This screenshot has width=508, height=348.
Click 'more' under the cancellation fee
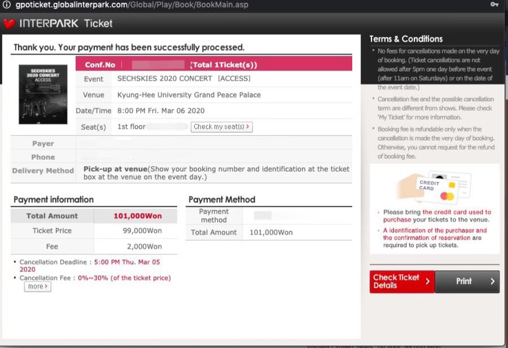[x=38, y=287]
